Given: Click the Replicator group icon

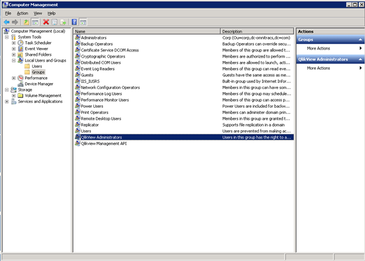Looking at the screenshot, I should pos(78,125).
